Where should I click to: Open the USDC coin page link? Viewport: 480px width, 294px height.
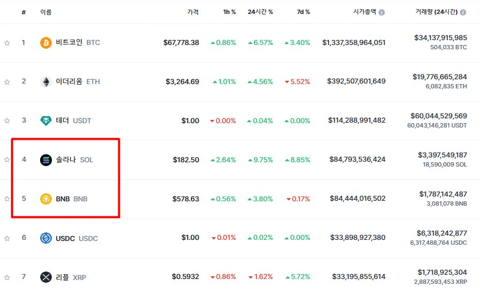pos(77,238)
